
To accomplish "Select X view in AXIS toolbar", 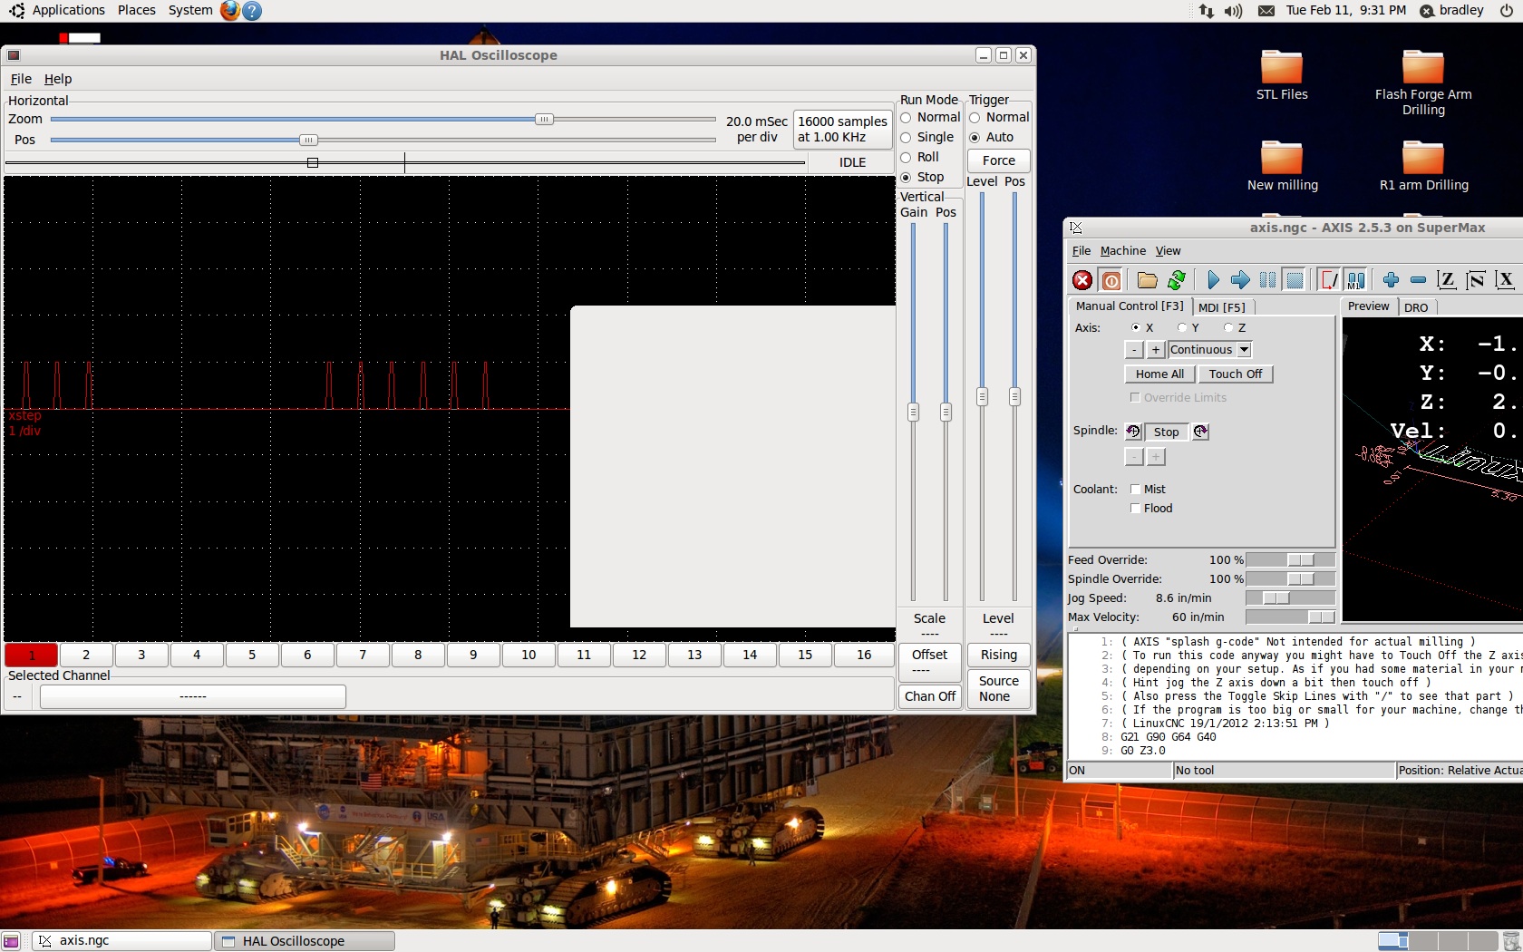I will (x=1505, y=280).
